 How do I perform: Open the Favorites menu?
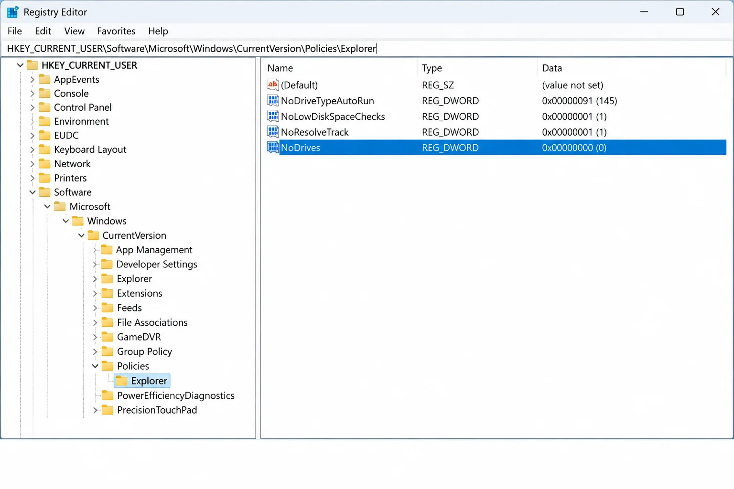(x=116, y=31)
